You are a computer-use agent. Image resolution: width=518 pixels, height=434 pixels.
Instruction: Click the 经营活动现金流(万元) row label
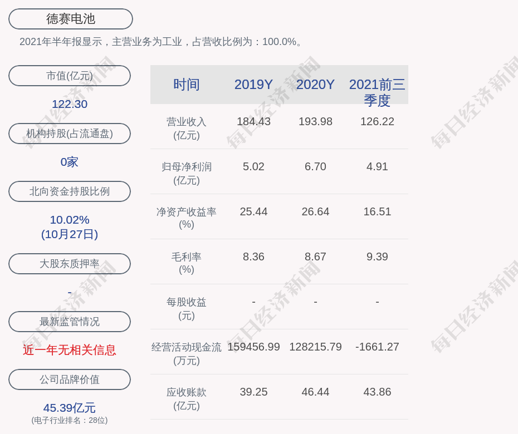pyautogui.click(x=186, y=353)
